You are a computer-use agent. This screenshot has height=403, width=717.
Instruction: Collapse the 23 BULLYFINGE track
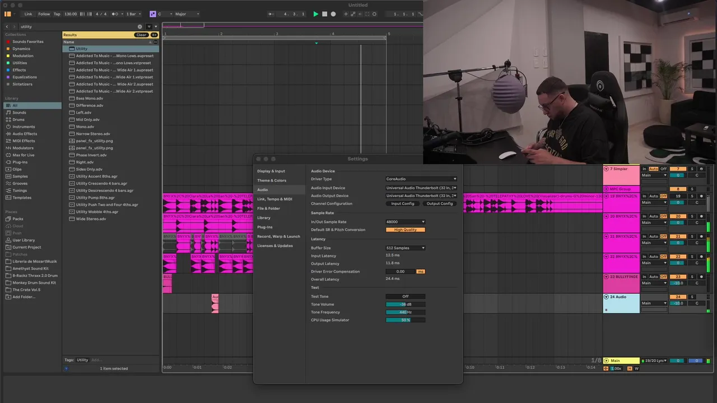click(606, 277)
